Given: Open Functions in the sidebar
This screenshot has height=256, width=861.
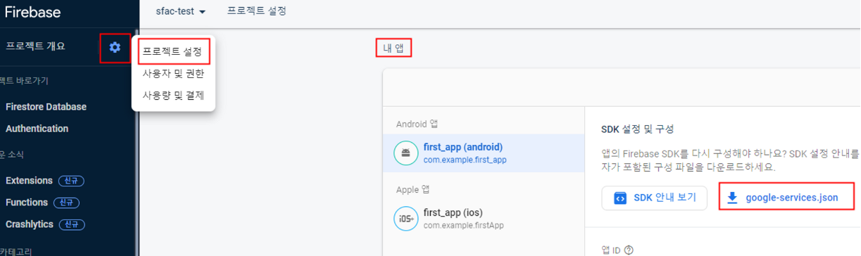Looking at the screenshot, I should pyautogui.click(x=27, y=203).
